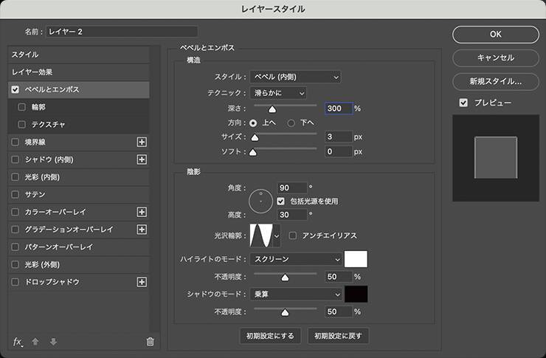Screen dimensions: 546x358
Task: Add another シャドウ (内側) with plus icon
Action: coord(142,159)
